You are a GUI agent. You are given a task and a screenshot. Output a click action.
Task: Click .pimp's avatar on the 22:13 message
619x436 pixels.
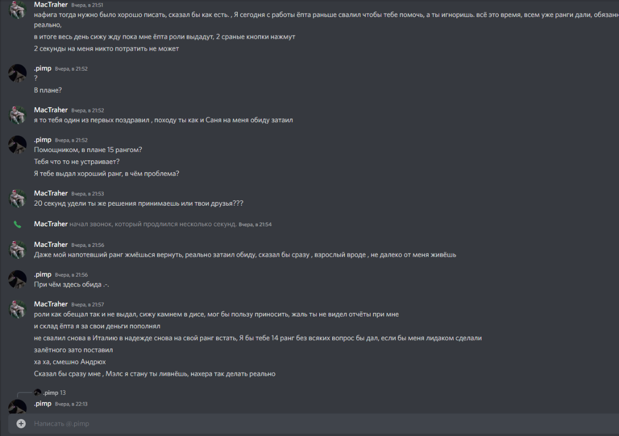(18, 407)
